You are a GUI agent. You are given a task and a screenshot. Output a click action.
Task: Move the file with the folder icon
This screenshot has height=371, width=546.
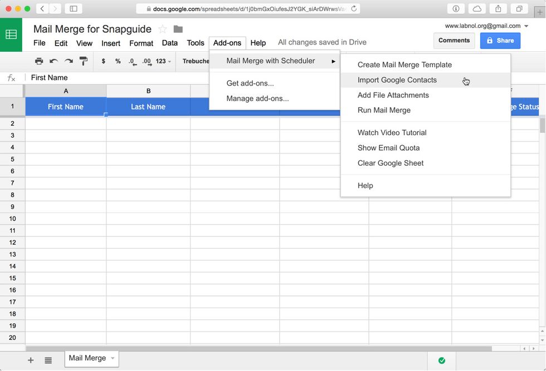177,28
